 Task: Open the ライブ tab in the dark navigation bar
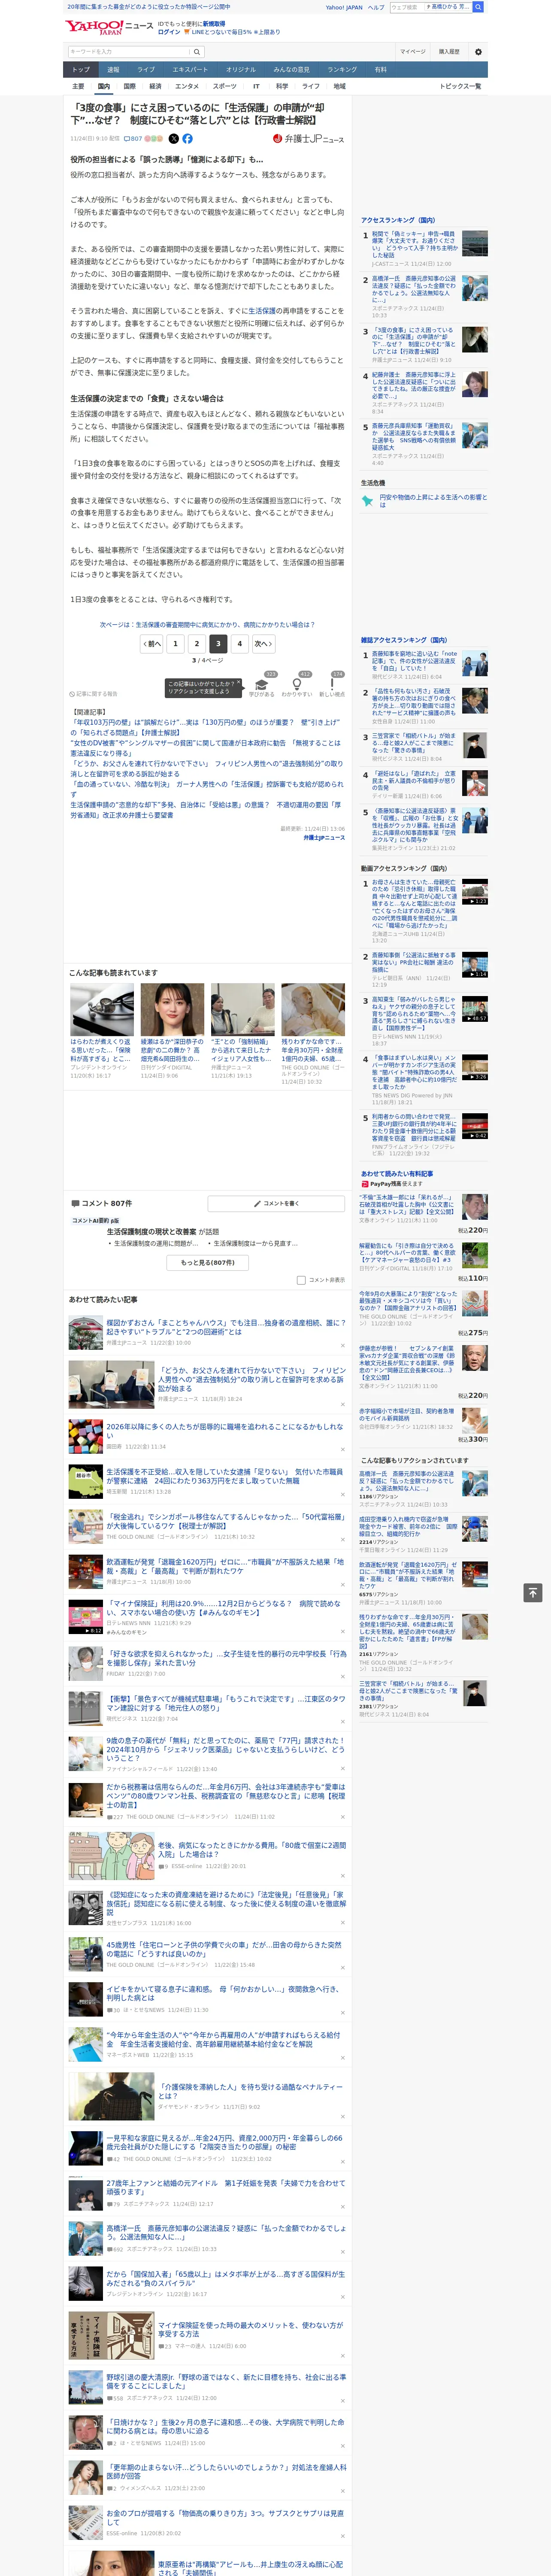coord(146,70)
